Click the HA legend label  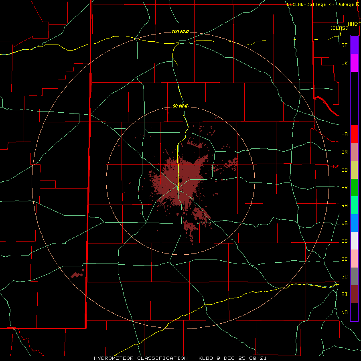coord(344,134)
